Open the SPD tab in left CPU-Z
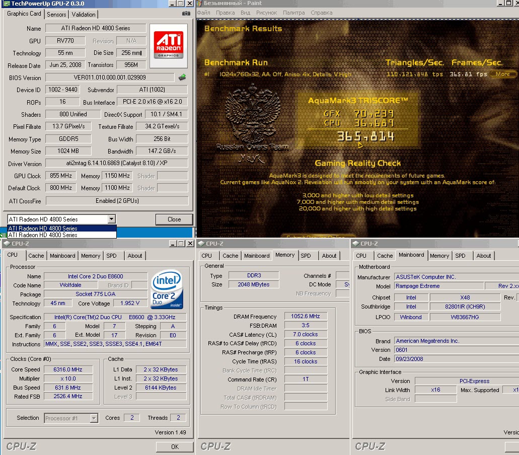The height and width of the screenshot is (455, 519). pyautogui.click(x=111, y=256)
